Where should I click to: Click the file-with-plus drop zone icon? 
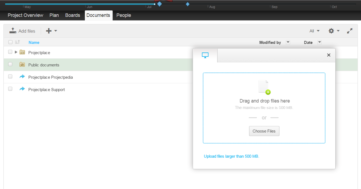pos(264,87)
